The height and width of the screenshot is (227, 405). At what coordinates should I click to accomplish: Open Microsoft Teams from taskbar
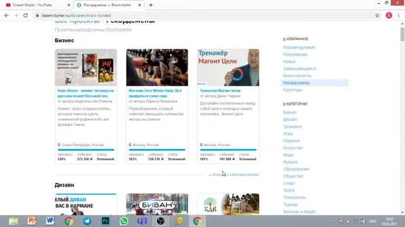(x=142, y=221)
